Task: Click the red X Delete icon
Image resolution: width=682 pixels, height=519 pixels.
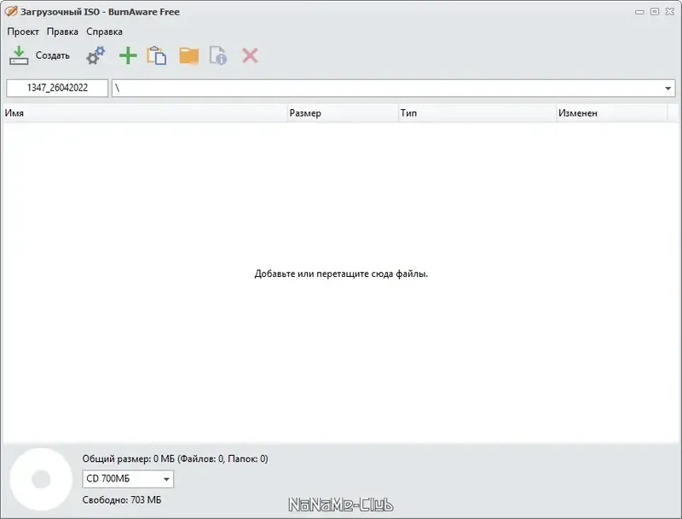Action: coord(250,55)
